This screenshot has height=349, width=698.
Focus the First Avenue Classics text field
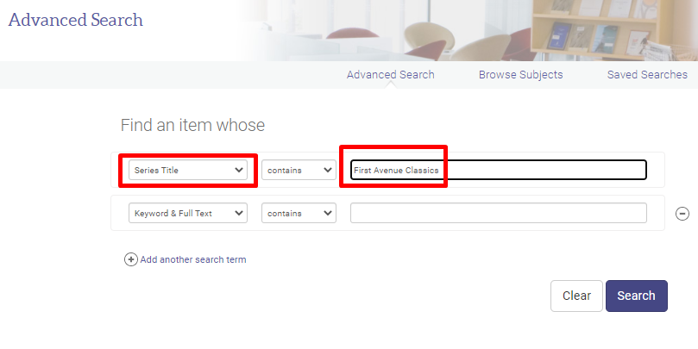pyautogui.click(x=498, y=171)
